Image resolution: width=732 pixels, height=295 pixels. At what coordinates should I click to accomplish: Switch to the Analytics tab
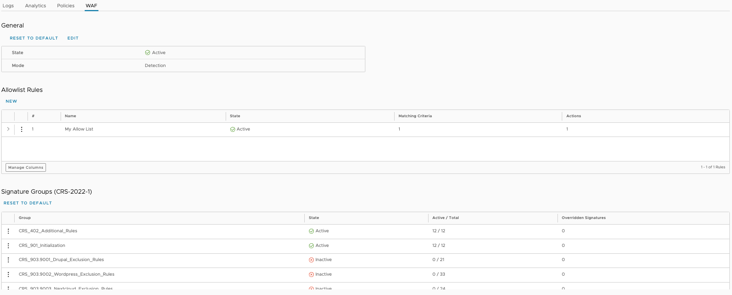pos(36,6)
